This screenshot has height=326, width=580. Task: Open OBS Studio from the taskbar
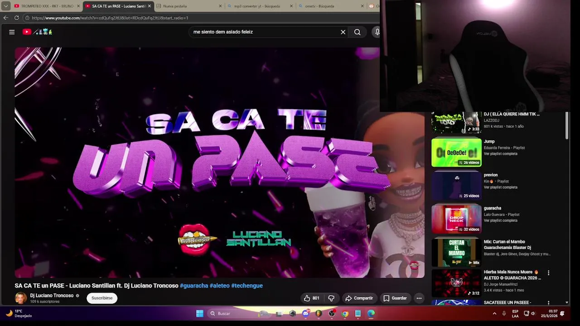[332, 313]
